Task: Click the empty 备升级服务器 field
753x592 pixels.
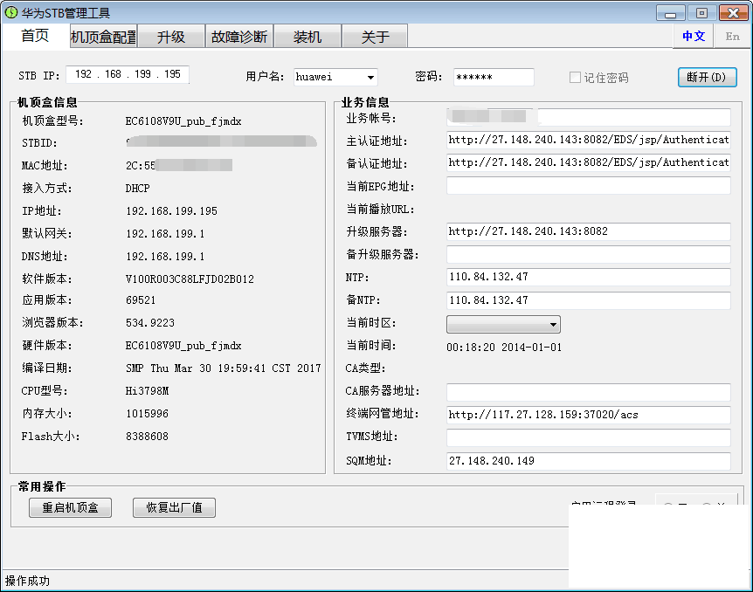Action: click(588, 254)
